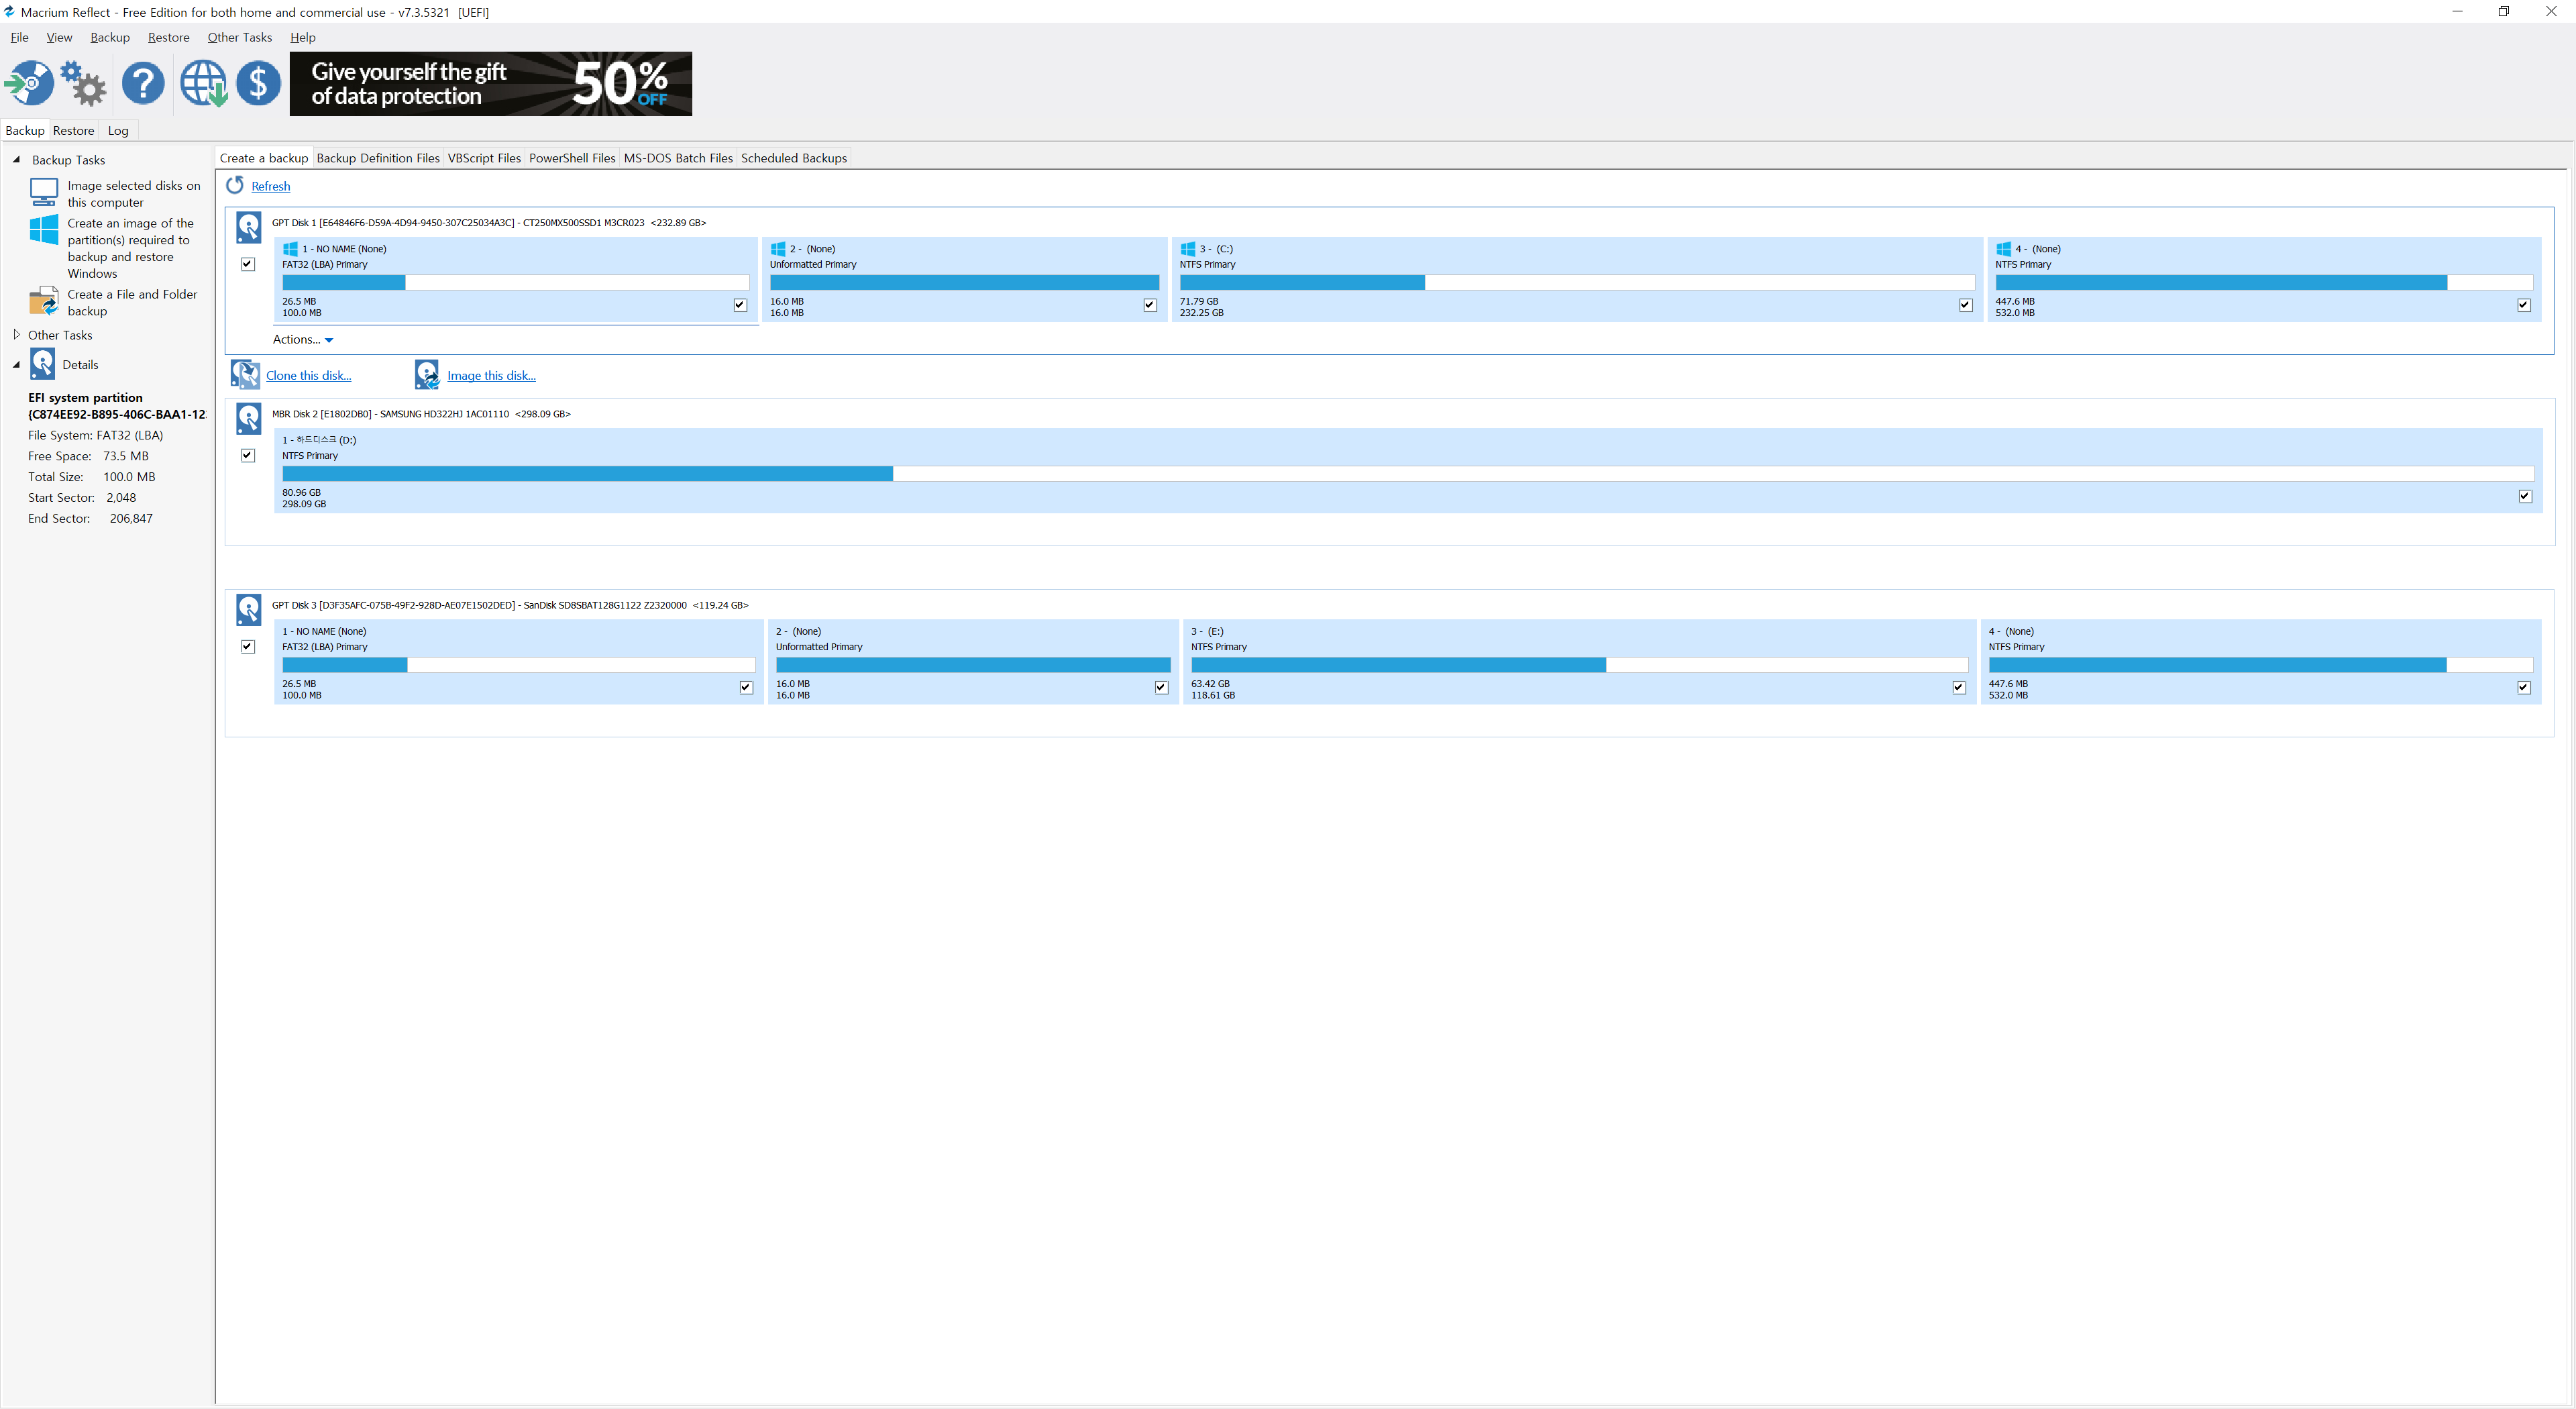
Task: Click the blue question mark help icon
Action: point(143,83)
